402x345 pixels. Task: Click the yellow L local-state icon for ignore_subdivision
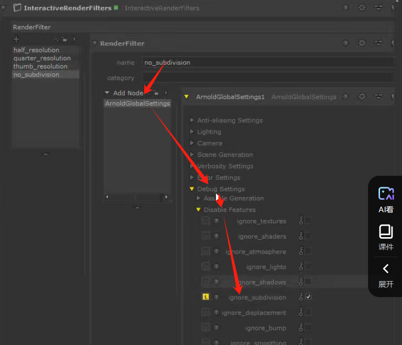tap(206, 297)
